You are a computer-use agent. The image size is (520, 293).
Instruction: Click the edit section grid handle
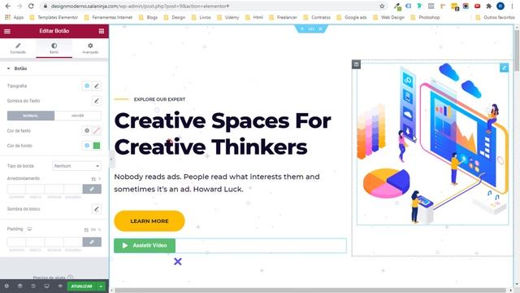[x=311, y=29]
